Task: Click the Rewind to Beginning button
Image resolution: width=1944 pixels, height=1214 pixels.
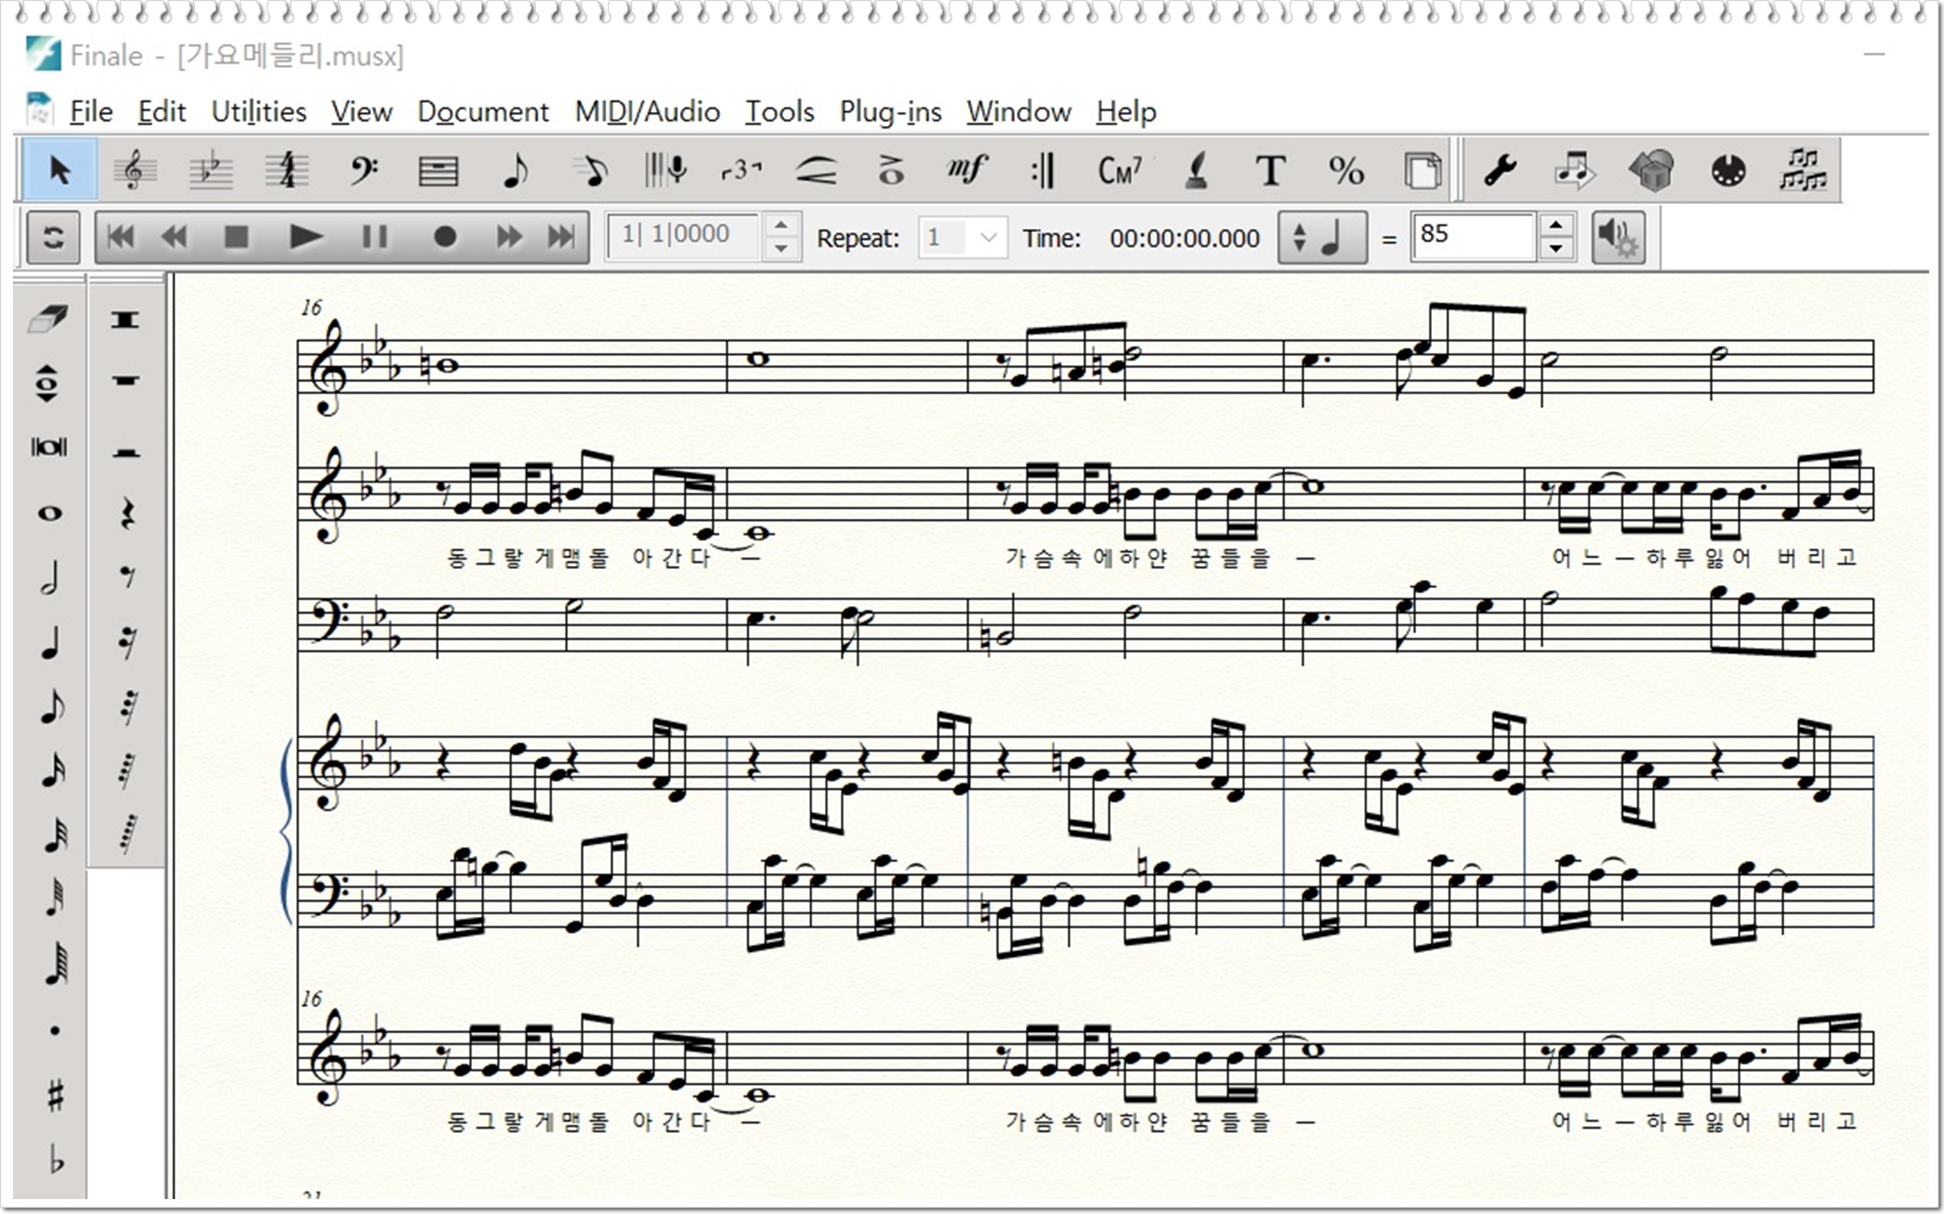Action: click(x=121, y=237)
